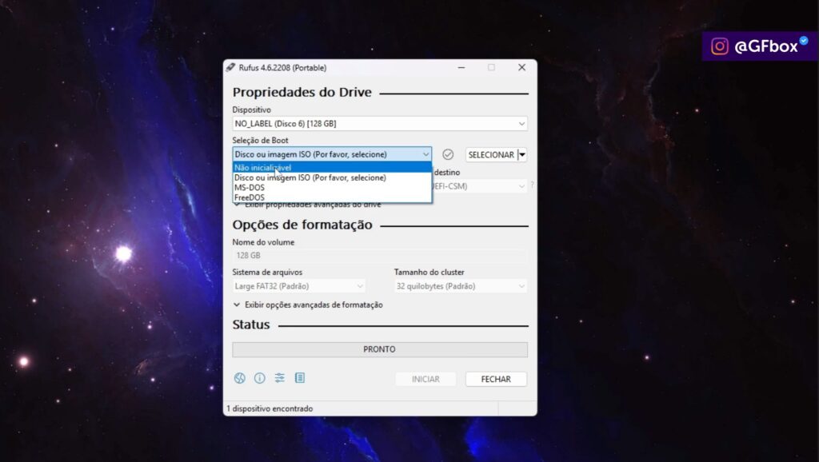The width and height of the screenshot is (819, 462).
Task: Click the FECHAR button
Action: [x=496, y=379]
